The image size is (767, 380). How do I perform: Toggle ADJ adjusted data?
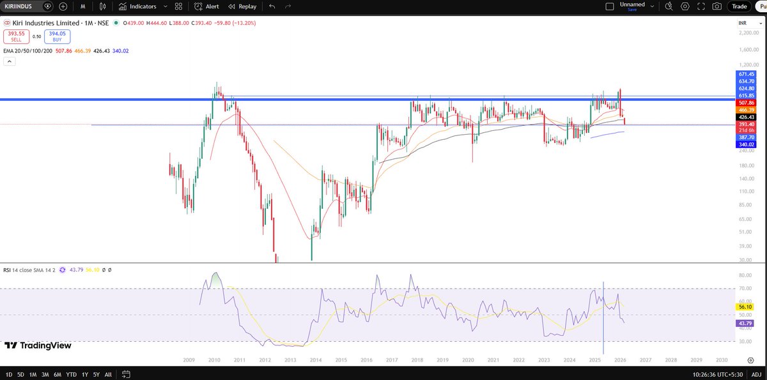755,374
